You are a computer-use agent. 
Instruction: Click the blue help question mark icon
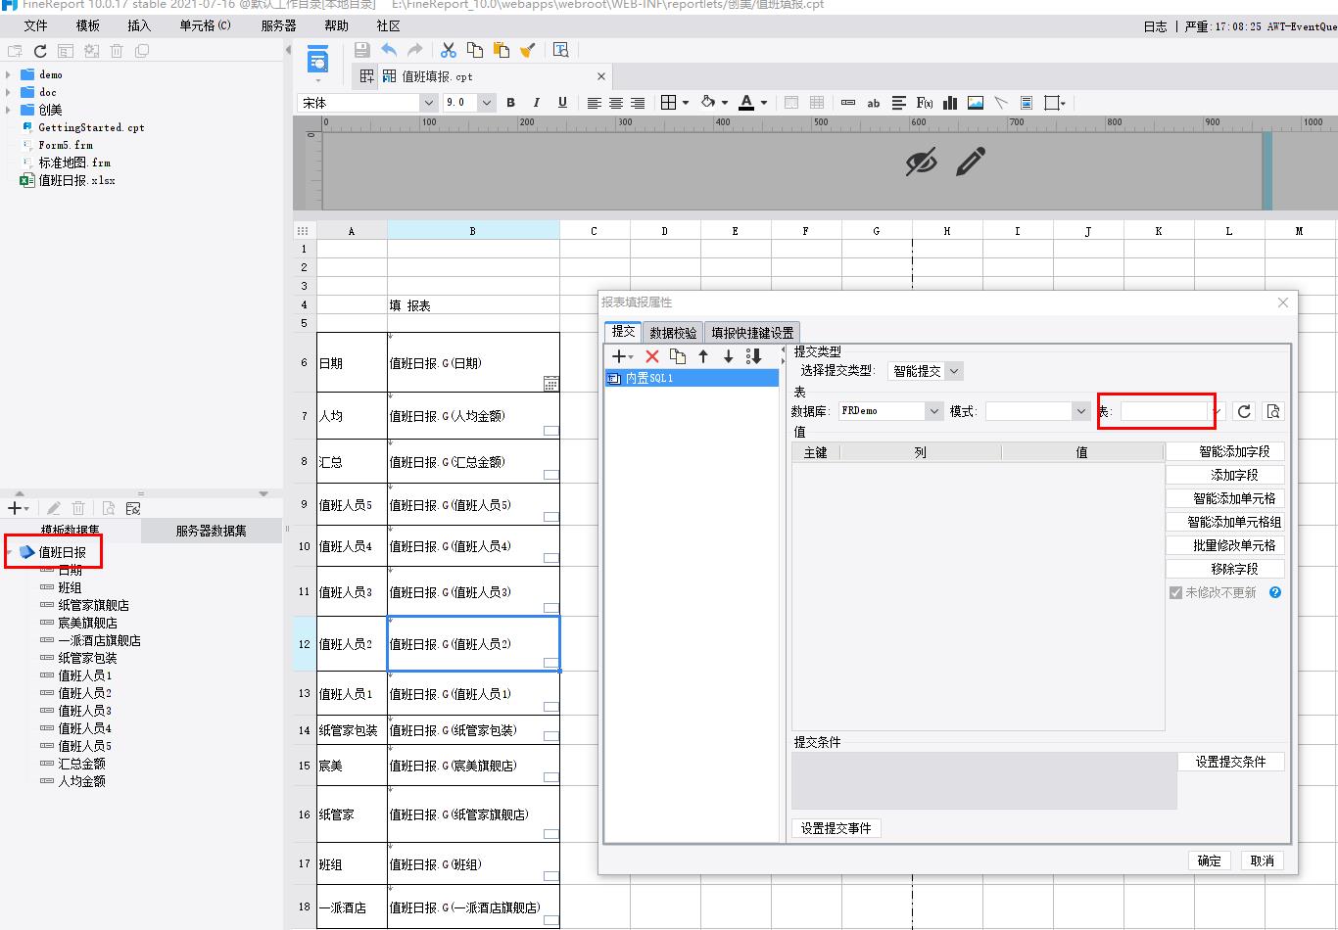[x=1275, y=592]
